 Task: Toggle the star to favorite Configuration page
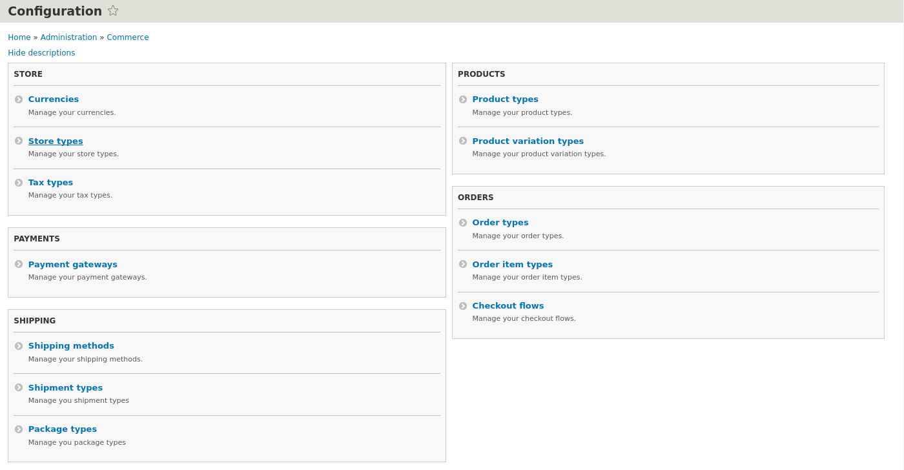113,10
